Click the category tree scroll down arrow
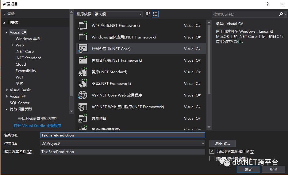 click(x=71, y=111)
